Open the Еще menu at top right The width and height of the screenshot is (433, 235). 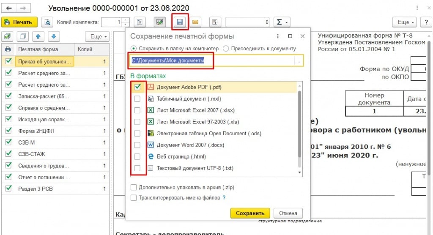tap(404, 22)
